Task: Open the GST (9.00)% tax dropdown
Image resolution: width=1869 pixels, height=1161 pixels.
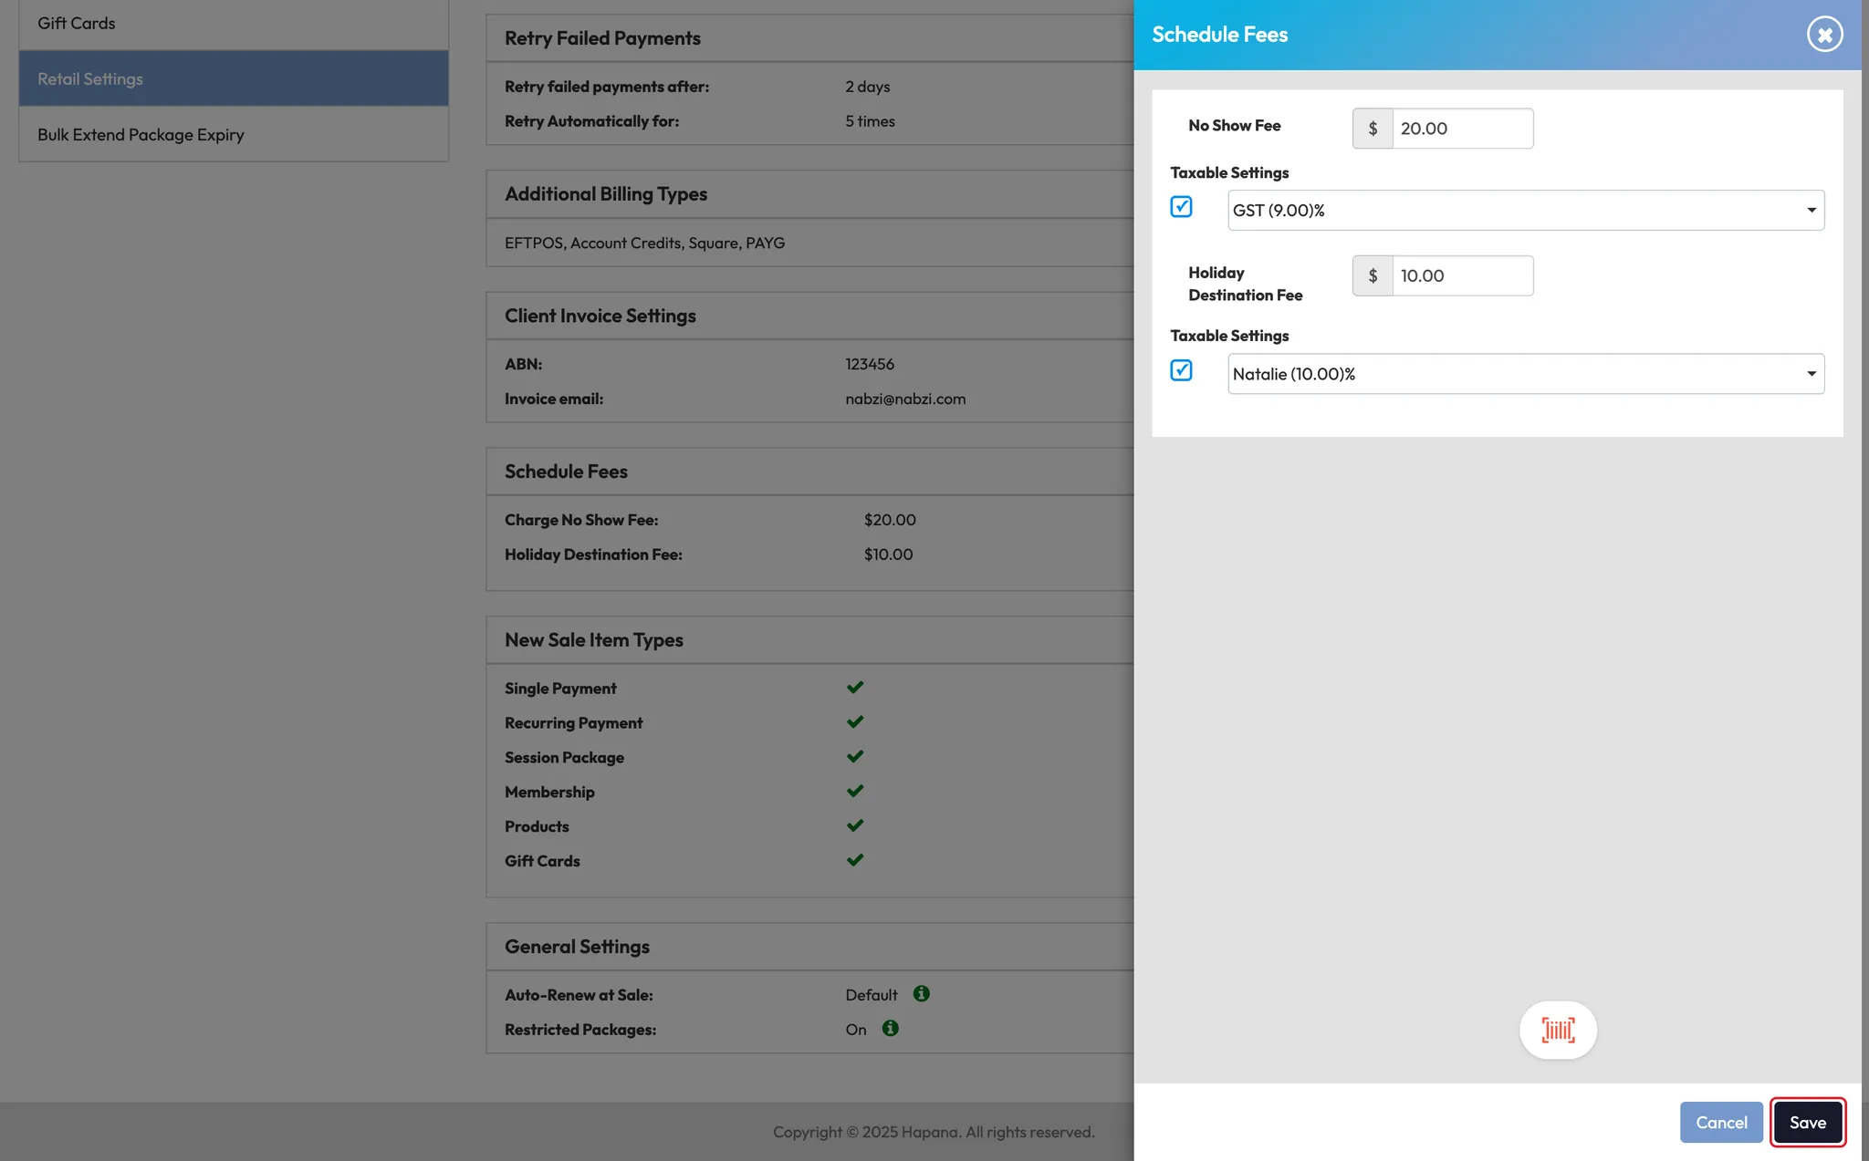Action: pos(1525,211)
